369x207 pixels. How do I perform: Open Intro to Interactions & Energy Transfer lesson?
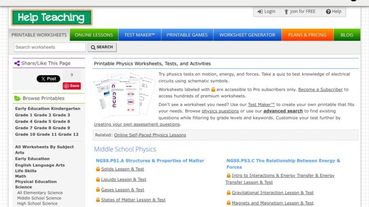click(x=280, y=179)
